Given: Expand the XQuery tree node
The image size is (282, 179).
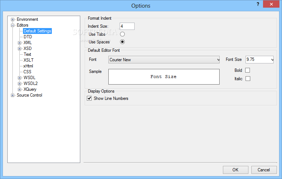Looking at the screenshot, I should (19, 90).
